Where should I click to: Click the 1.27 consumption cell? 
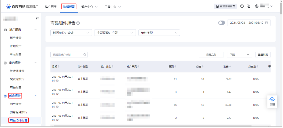(229, 92)
